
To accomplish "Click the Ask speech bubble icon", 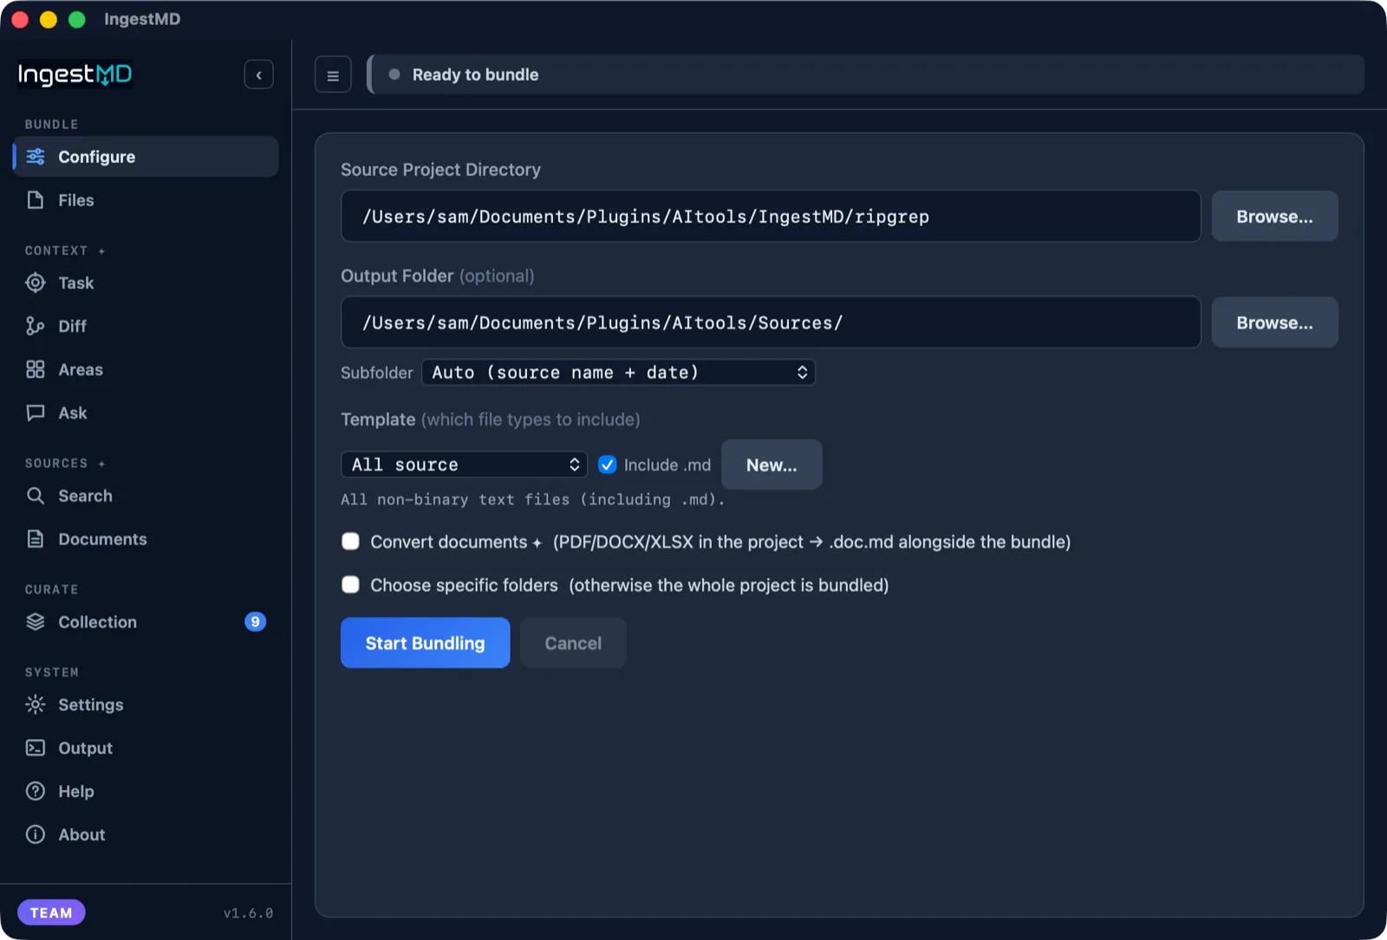I will (36, 412).
